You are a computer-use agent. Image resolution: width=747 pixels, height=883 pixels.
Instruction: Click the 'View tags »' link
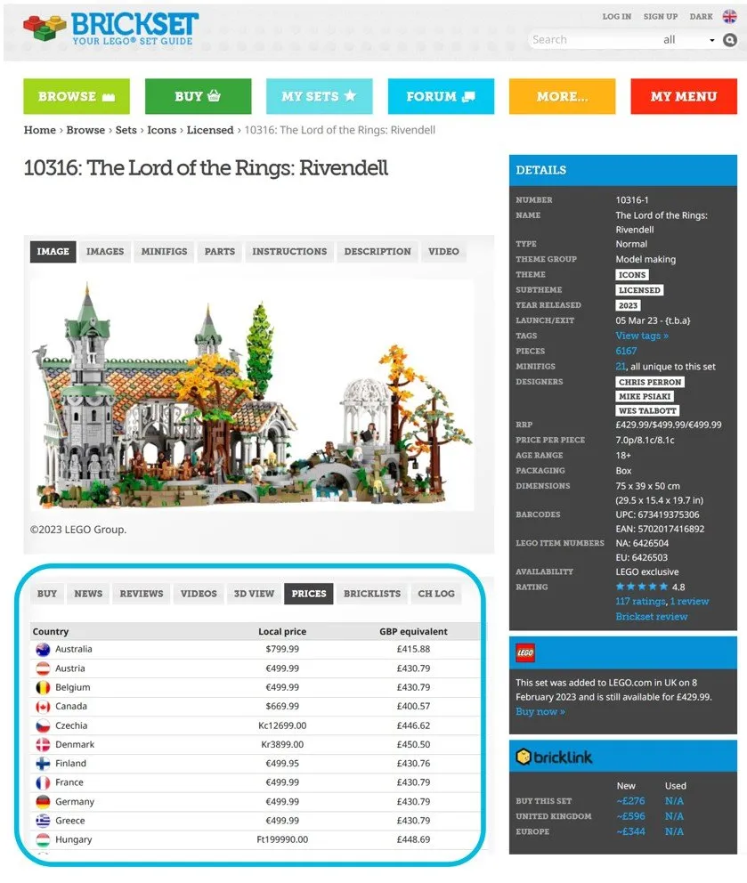tap(642, 336)
